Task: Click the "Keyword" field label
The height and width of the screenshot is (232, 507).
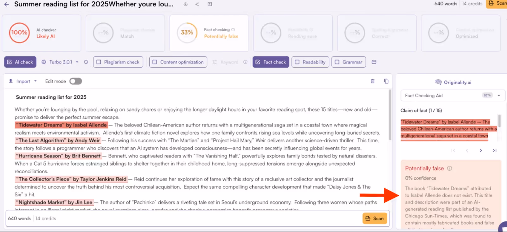Action: tap(229, 62)
